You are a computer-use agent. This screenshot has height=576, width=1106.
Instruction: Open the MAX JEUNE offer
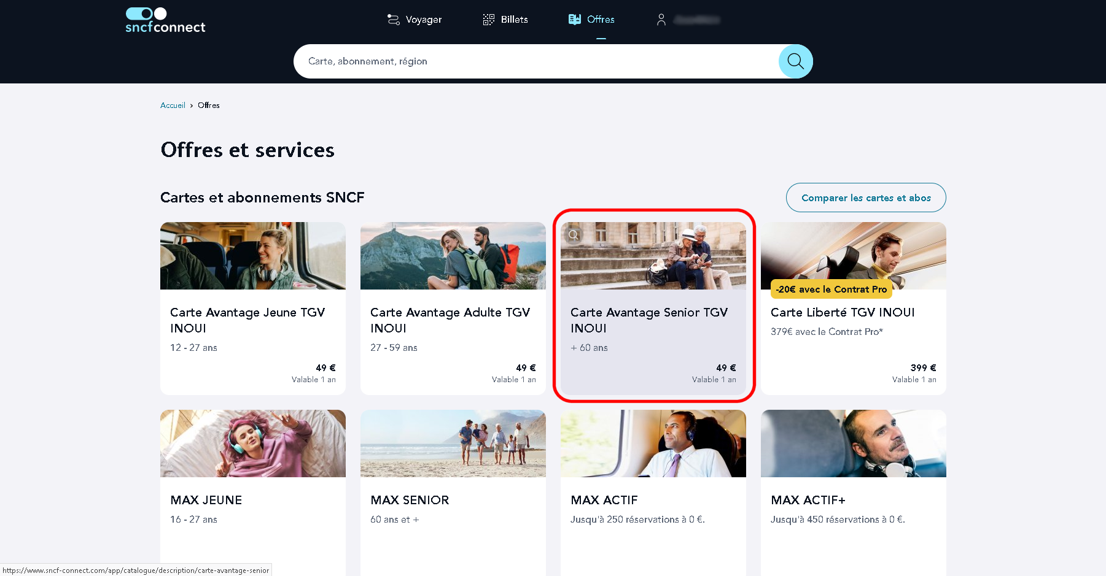(253, 493)
